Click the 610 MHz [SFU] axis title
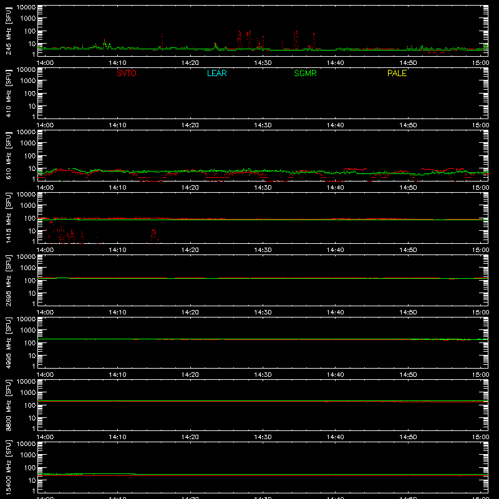Screen dimensions: 499x499 pos(9,155)
